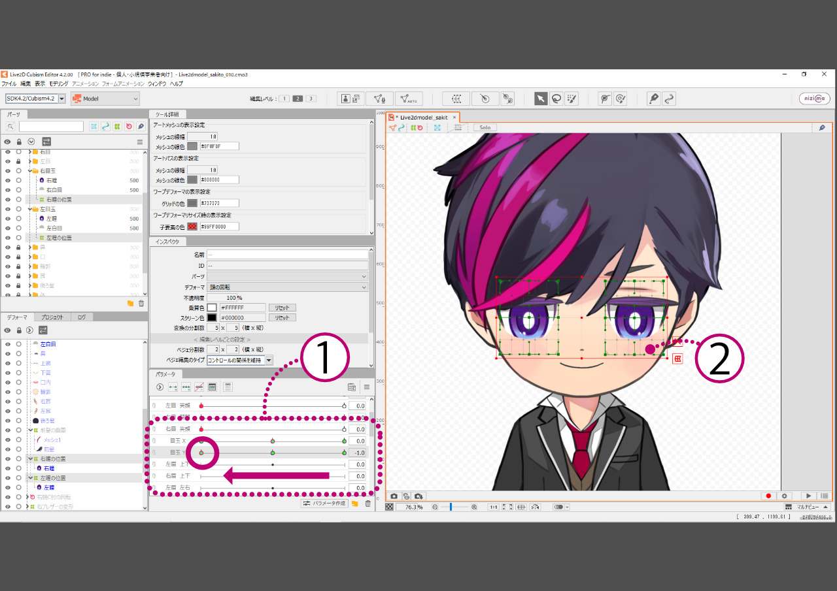
Task: Collapse the 右目玉 folder
Action: pos(30,170)
